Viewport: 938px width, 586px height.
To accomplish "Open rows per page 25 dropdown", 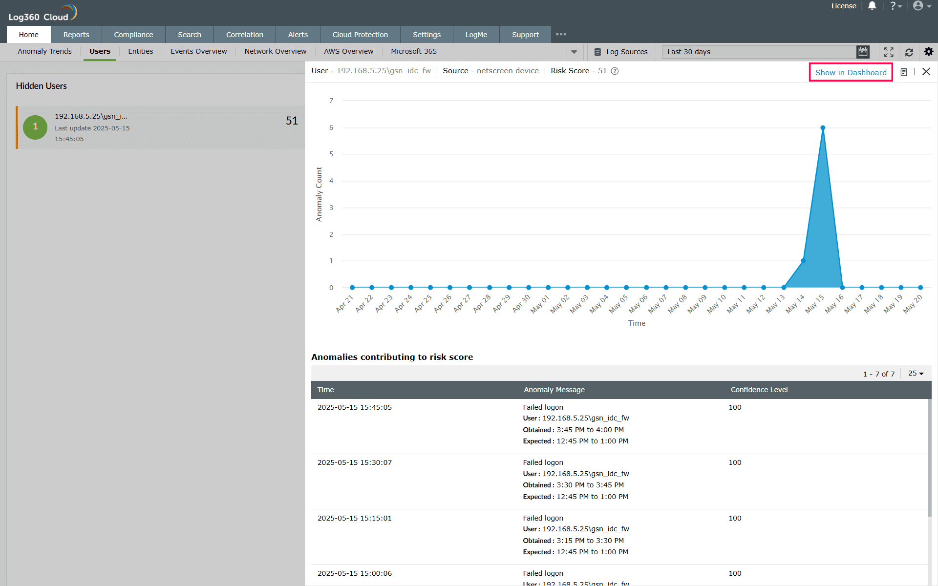I will coord(916,374).
